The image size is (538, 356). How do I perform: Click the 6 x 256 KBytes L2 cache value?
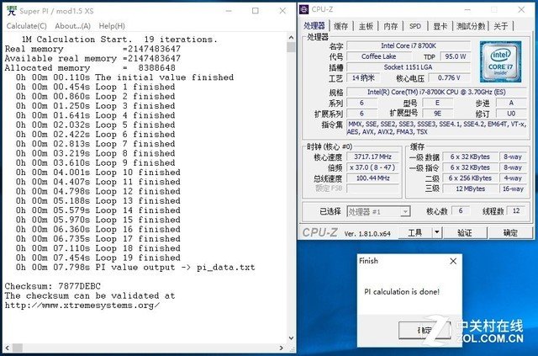click(x=470, y=178)
